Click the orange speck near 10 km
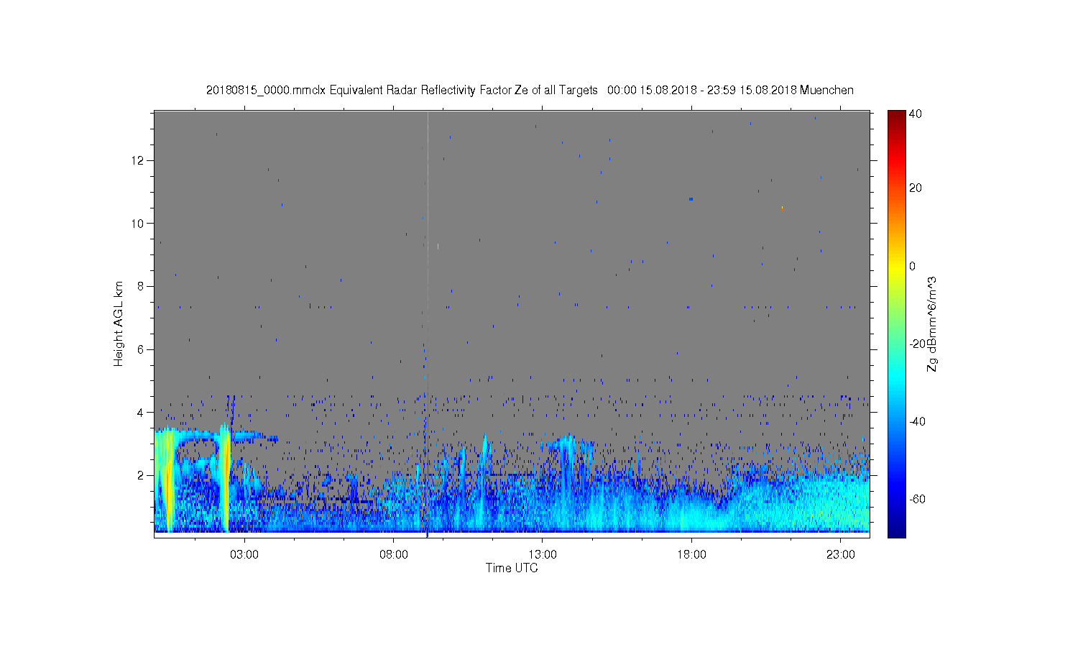This screenshot has height=647, width=1078. coord(782,208)
